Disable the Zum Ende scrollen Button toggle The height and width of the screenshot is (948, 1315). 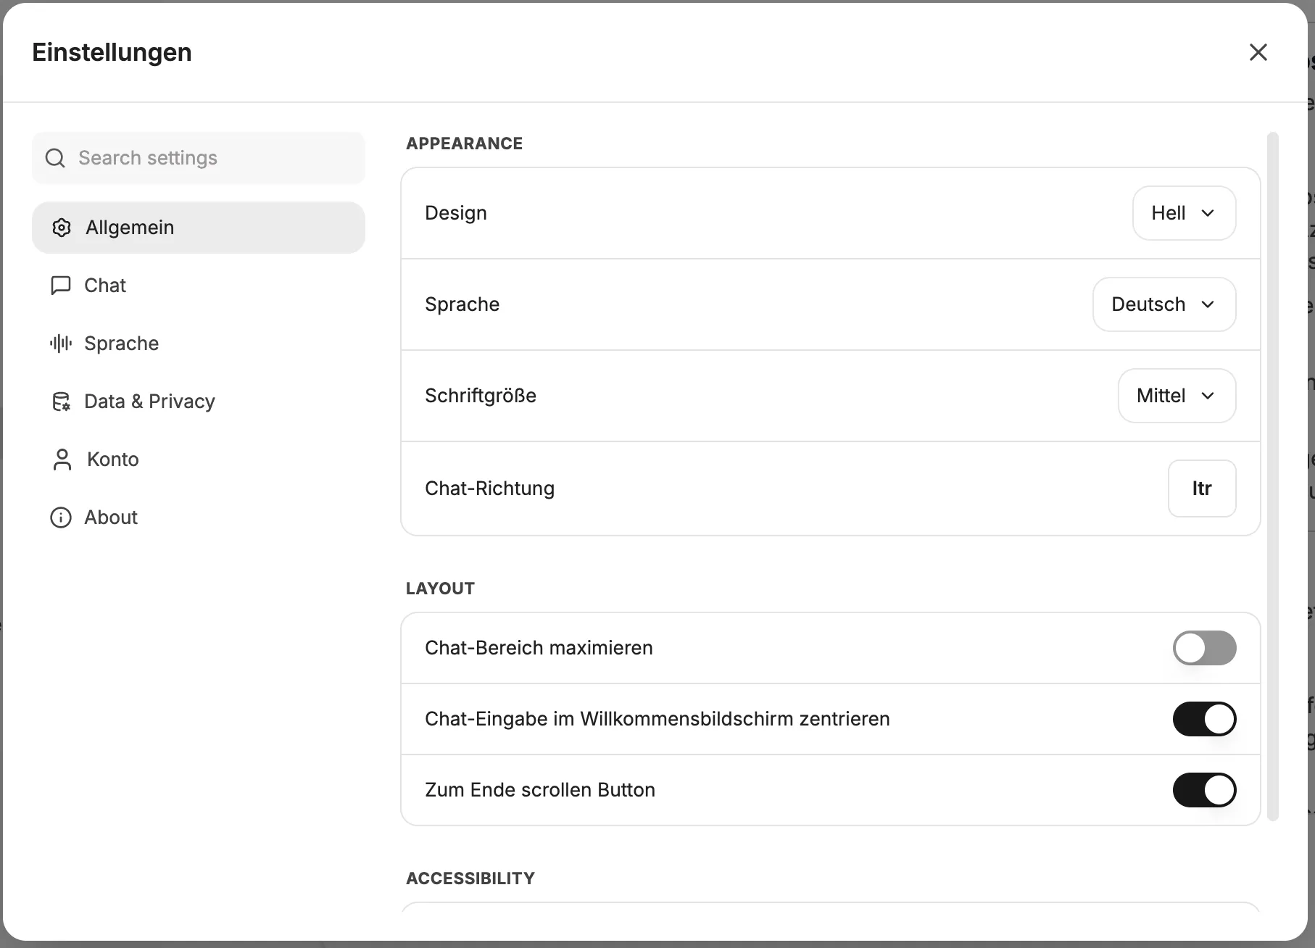pyautogui.click(x=1205, y=790)
